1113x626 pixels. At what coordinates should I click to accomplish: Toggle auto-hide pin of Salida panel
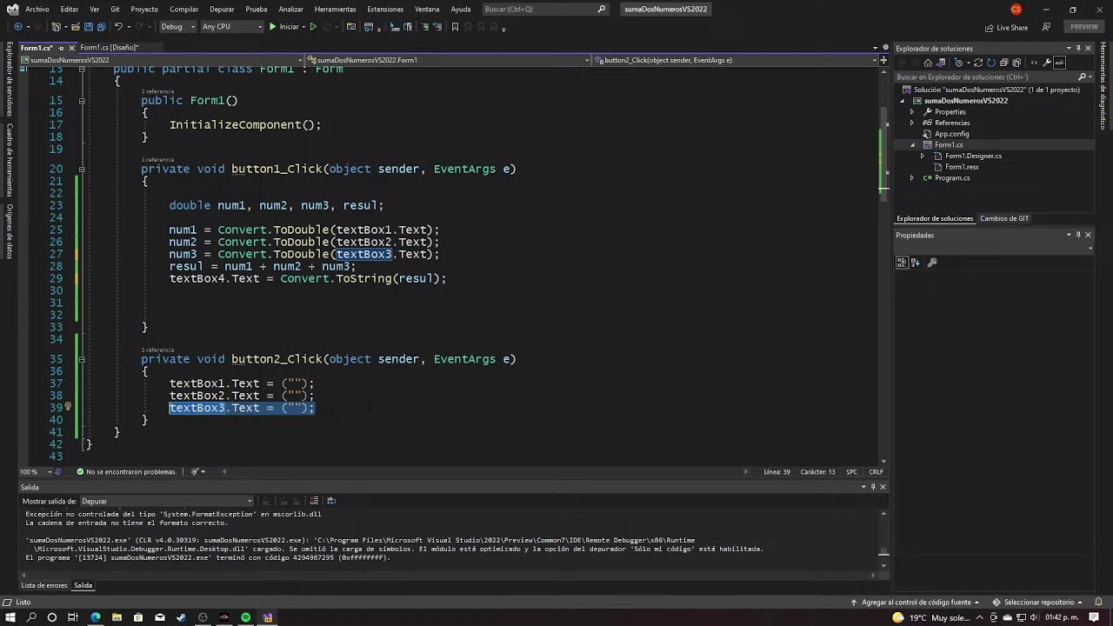coord(873,487)
